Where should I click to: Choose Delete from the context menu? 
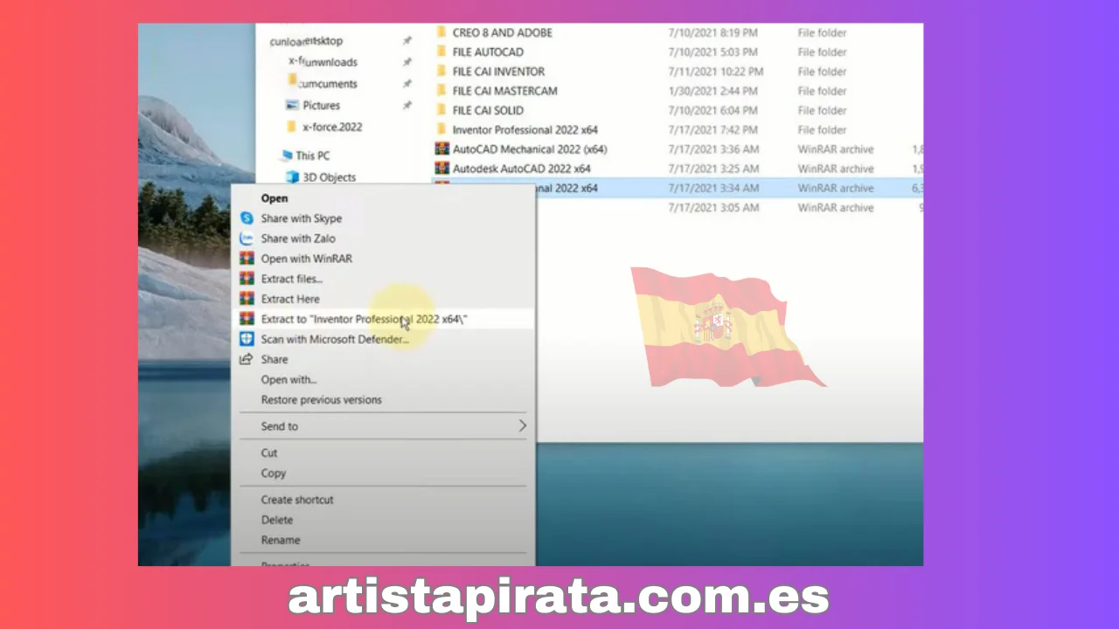point(276,520)
